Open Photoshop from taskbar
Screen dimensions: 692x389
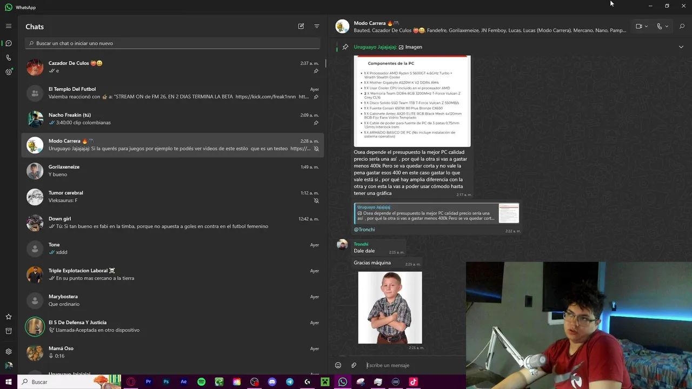166,382
